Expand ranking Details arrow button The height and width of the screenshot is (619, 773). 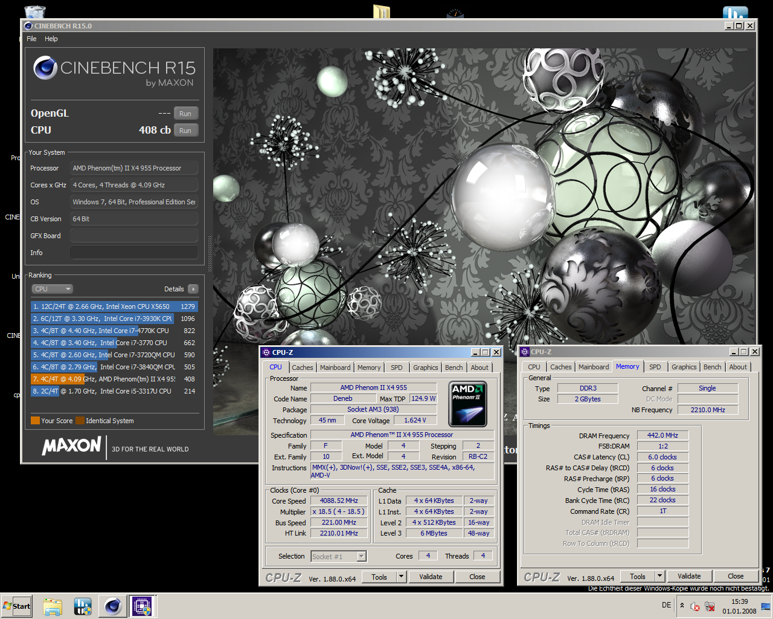pyautogui.click(x=193, y=289)
